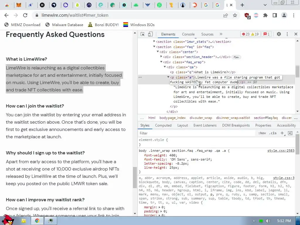The image size is (300, 225).
Task: Reload the limewire.com page
Action: (x=25, y=15)
